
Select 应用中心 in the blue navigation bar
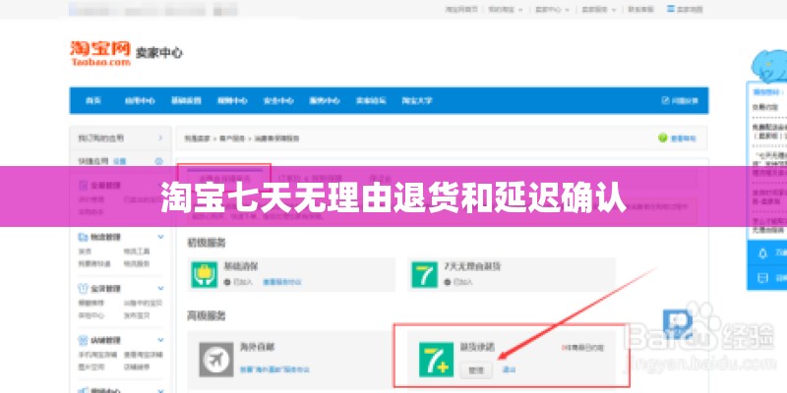140,100
